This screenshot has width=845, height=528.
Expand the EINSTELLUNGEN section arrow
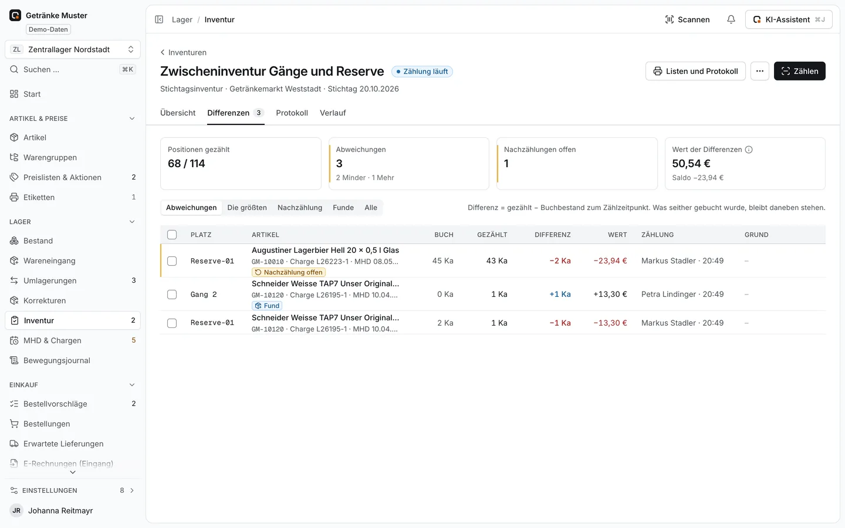(132, 490)
